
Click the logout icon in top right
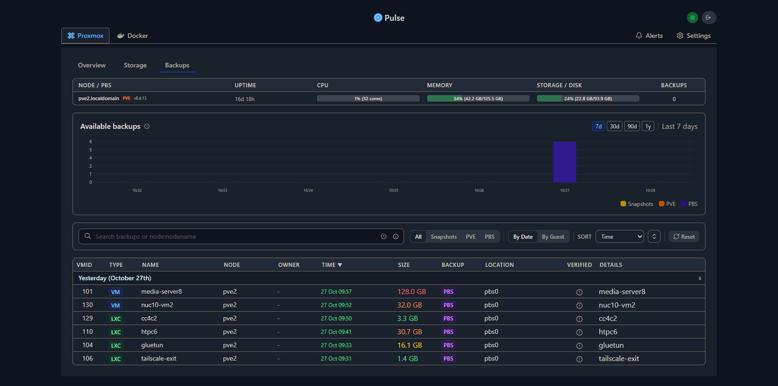709,18
